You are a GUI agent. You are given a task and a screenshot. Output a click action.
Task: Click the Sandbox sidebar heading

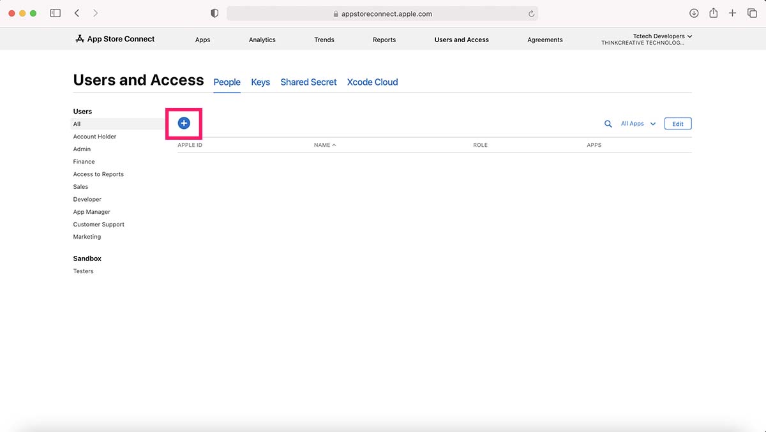(87, 258)
